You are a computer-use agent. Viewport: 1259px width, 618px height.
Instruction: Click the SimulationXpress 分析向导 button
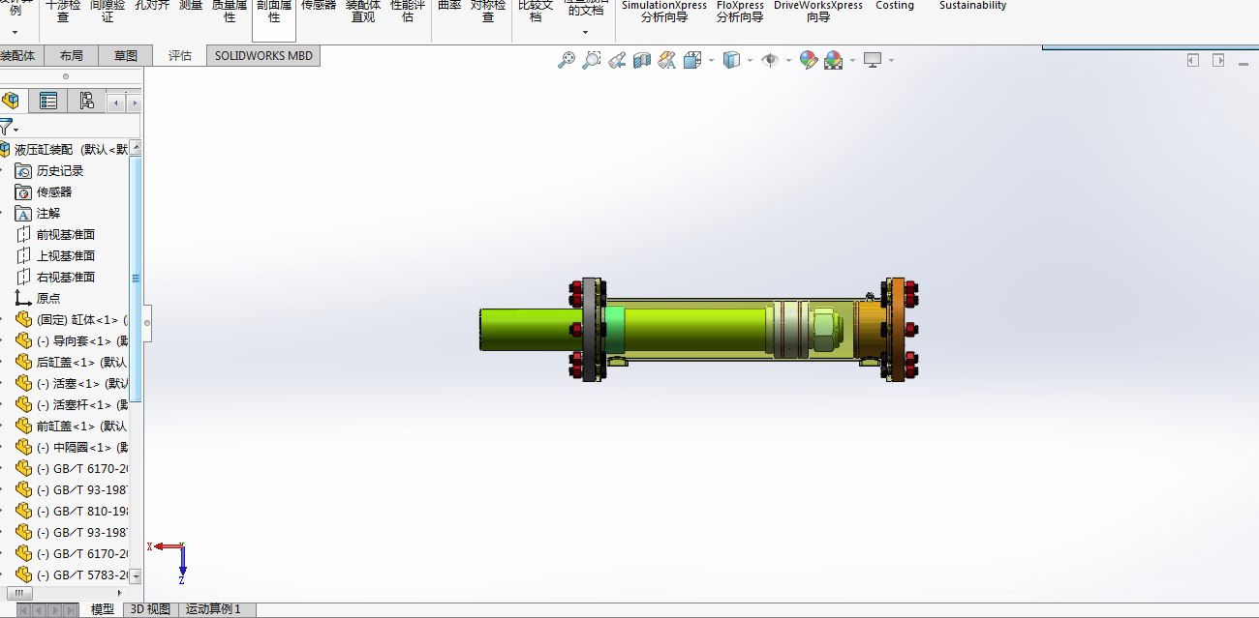(664, 12)
